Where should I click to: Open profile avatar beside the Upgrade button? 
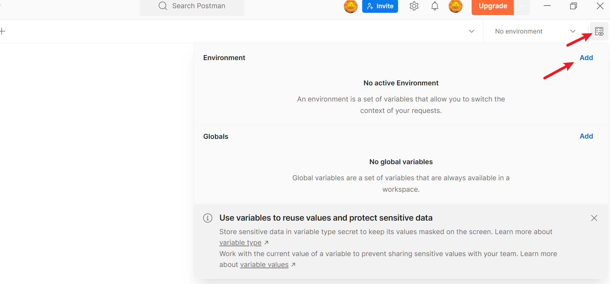(x=456, y=6)
